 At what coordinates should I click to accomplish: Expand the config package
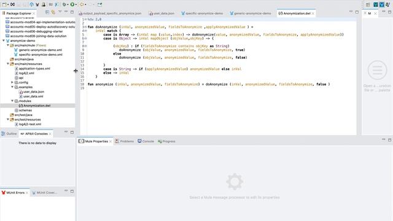[x=12, y=82]
